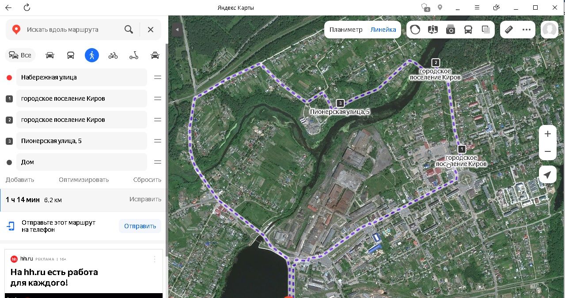
Task: Open the three-dots more tools menu
Action: click(x=526, y=30)
